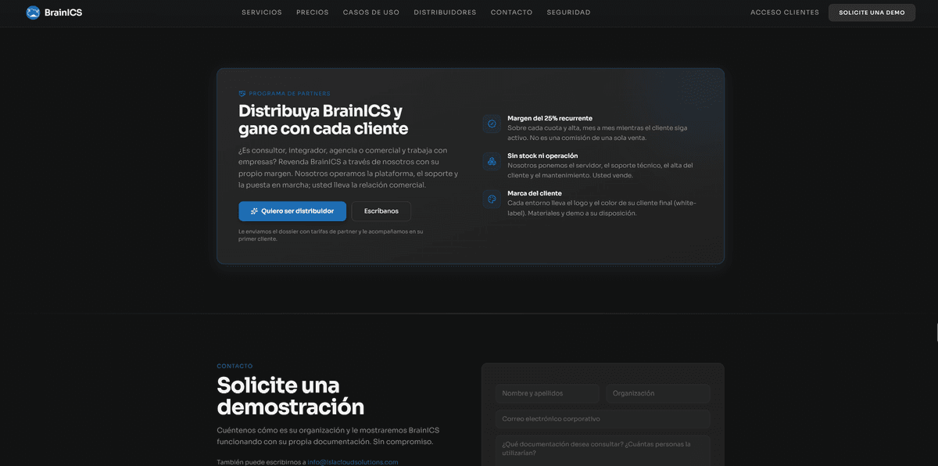Open Acceso clientes link
This screenshot has height=466, width=938.
coord(785,13)
